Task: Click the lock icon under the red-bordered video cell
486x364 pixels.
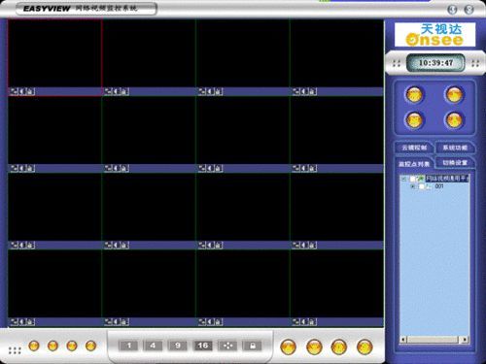Action: coord(30,92)
